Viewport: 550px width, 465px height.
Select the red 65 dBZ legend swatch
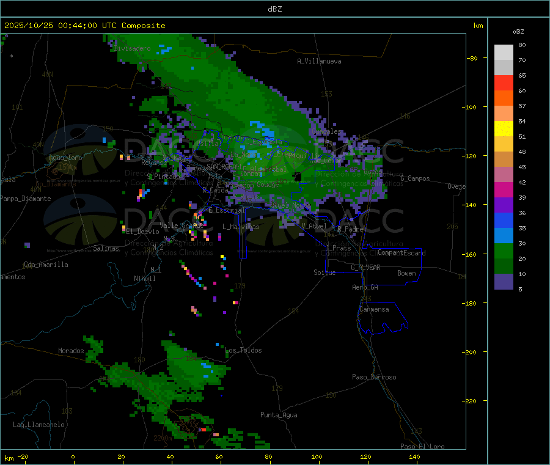click(504, 82)
